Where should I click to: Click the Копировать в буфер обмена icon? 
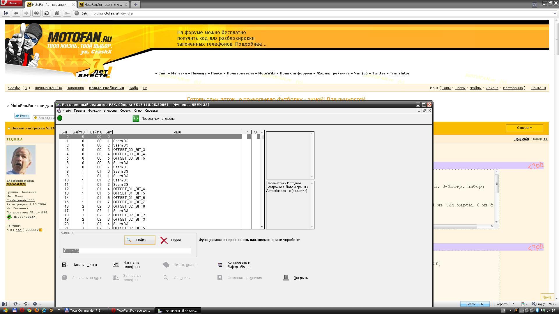click(x=220, y=265)
